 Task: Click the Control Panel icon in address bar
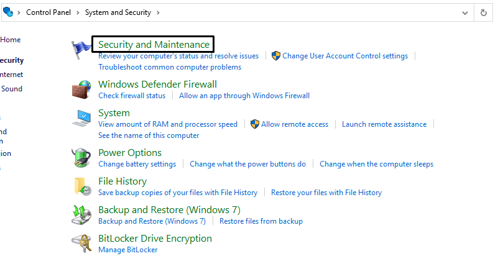coord(8,12)
